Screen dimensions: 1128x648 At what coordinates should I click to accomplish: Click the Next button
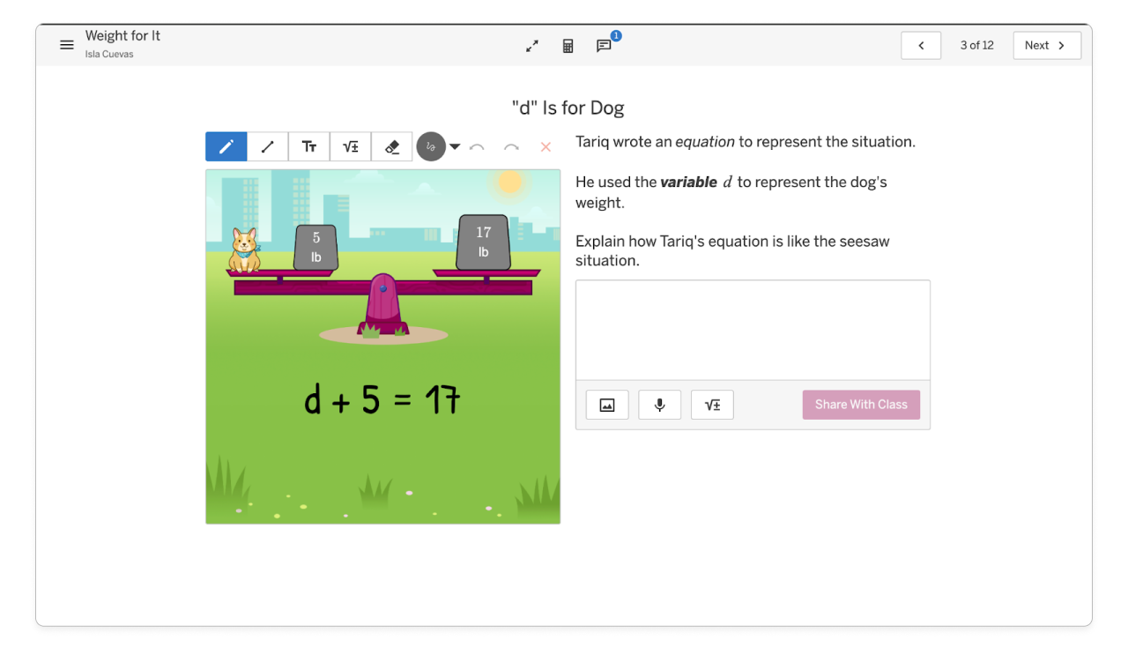coord(1046,46)
